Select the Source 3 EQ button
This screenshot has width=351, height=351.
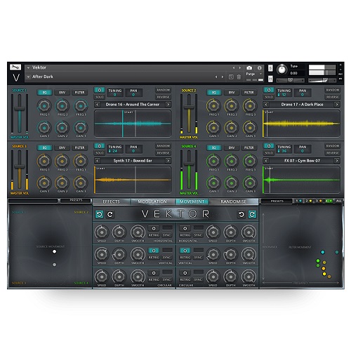44,147
